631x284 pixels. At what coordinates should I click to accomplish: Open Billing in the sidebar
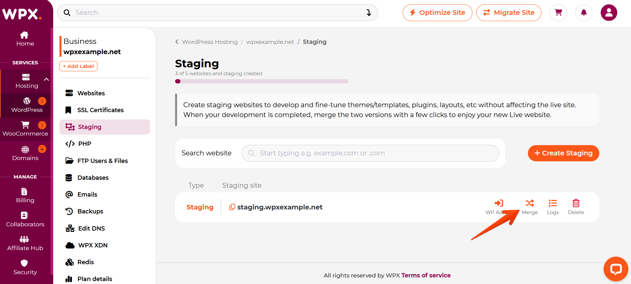[25, 196]
